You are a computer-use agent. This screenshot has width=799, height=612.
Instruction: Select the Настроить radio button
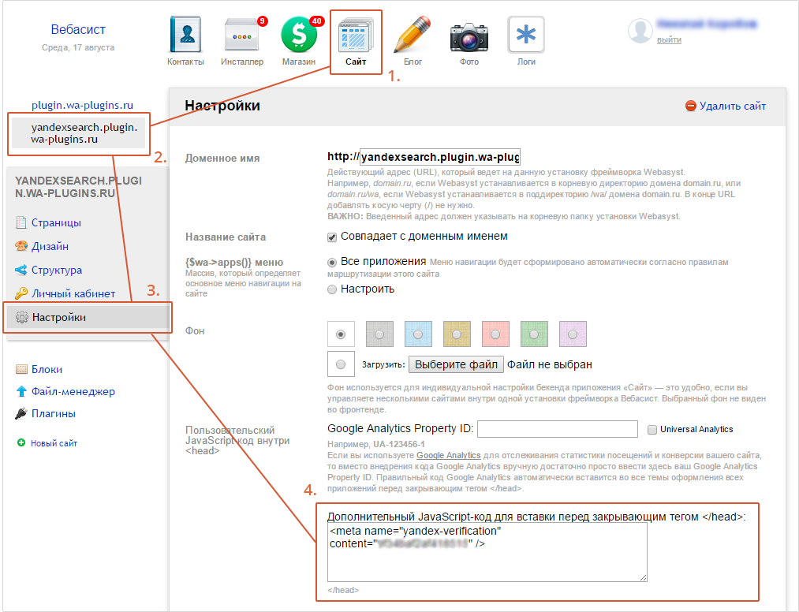[332, 289]
